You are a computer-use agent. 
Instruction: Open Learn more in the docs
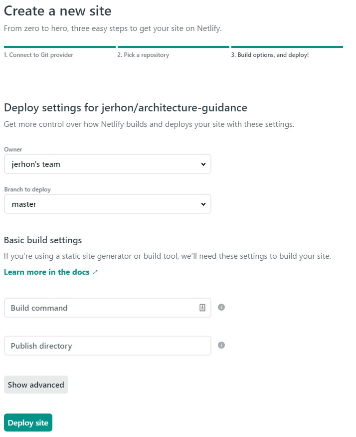(47, 273)
